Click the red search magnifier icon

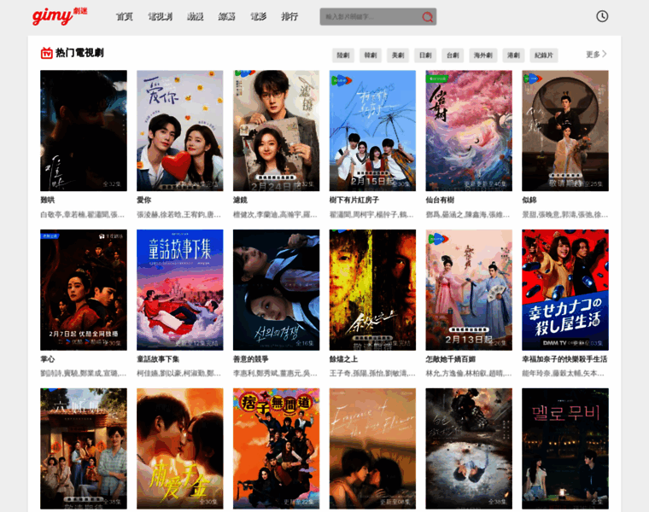click(427, 17)
